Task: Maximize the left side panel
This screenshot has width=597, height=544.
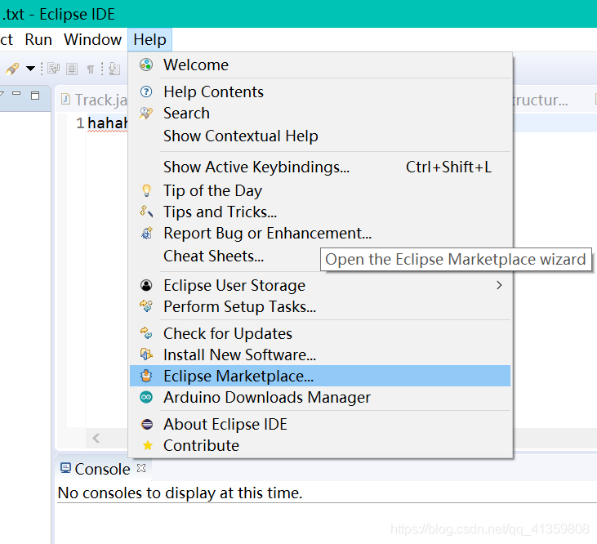Action: [35, 96]
